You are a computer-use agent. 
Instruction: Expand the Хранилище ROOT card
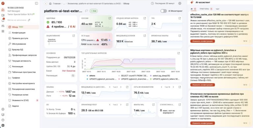click(x=127, y=105)
